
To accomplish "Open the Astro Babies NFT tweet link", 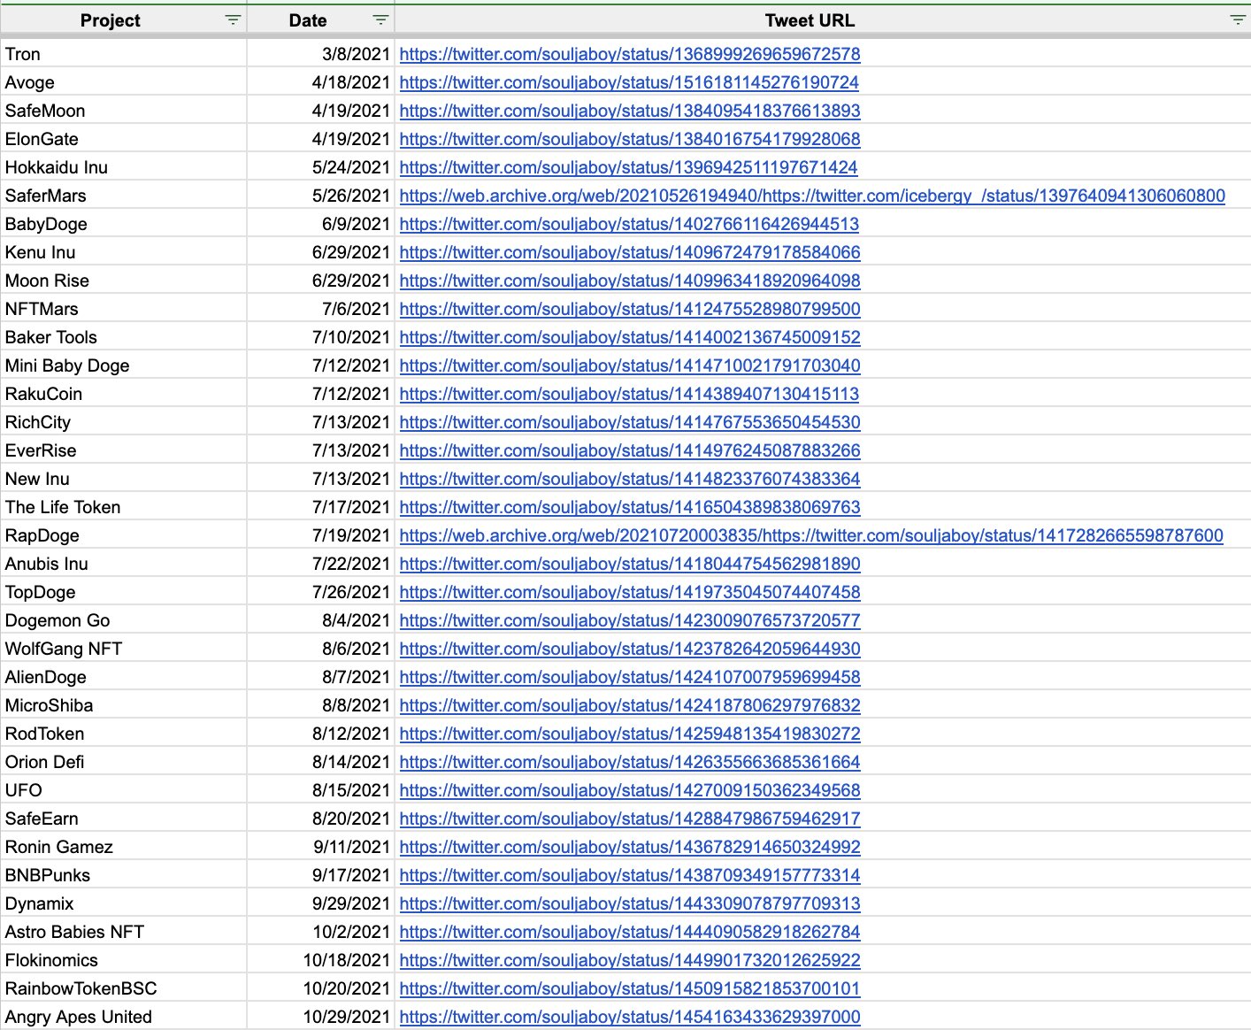I will pyautogui.click(x=630, y=932).
